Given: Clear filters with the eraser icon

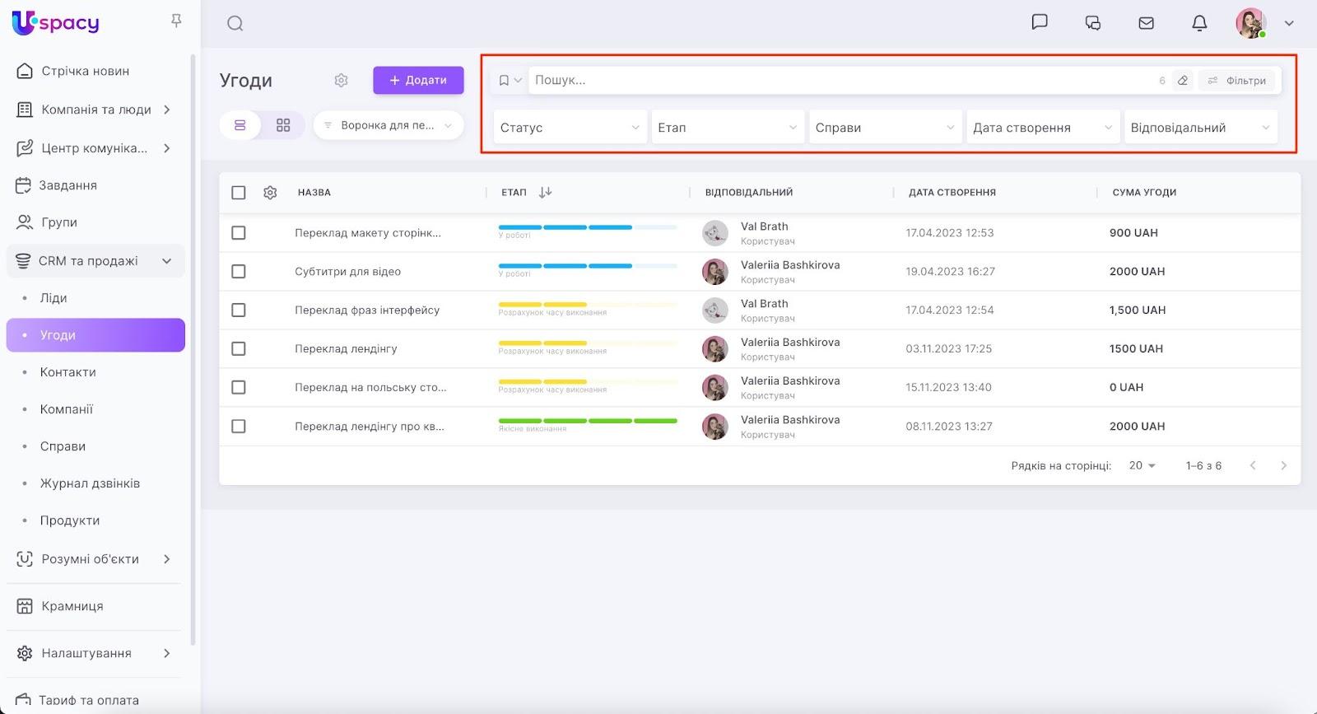Looking at the screenshot, I should [1183, 80].
